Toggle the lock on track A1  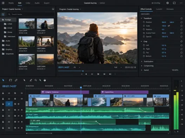tap(3, 110)
